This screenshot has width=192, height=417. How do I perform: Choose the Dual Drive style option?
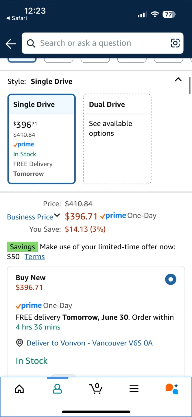pos(117,139)
